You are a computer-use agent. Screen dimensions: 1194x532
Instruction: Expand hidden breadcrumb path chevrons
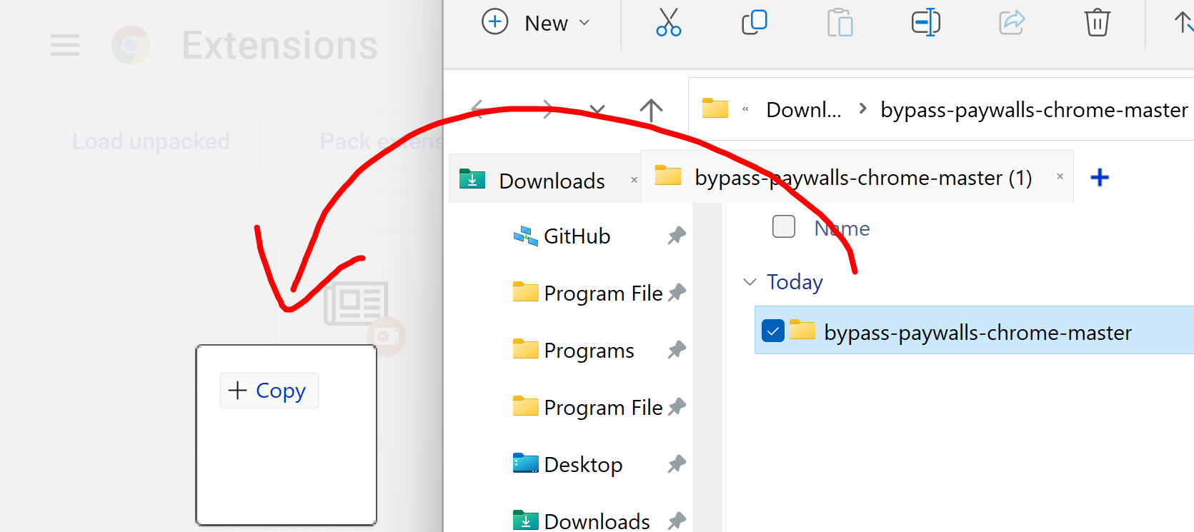(x=745, y=109)
